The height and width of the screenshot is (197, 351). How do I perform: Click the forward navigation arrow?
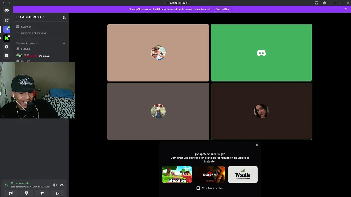(x=9, y=3)
